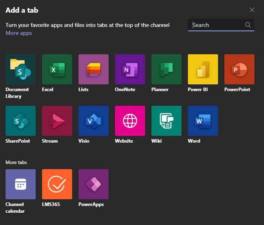Add a Visio tab
Viewport: 264px width, 225px height.
click(x=94, y=121)
